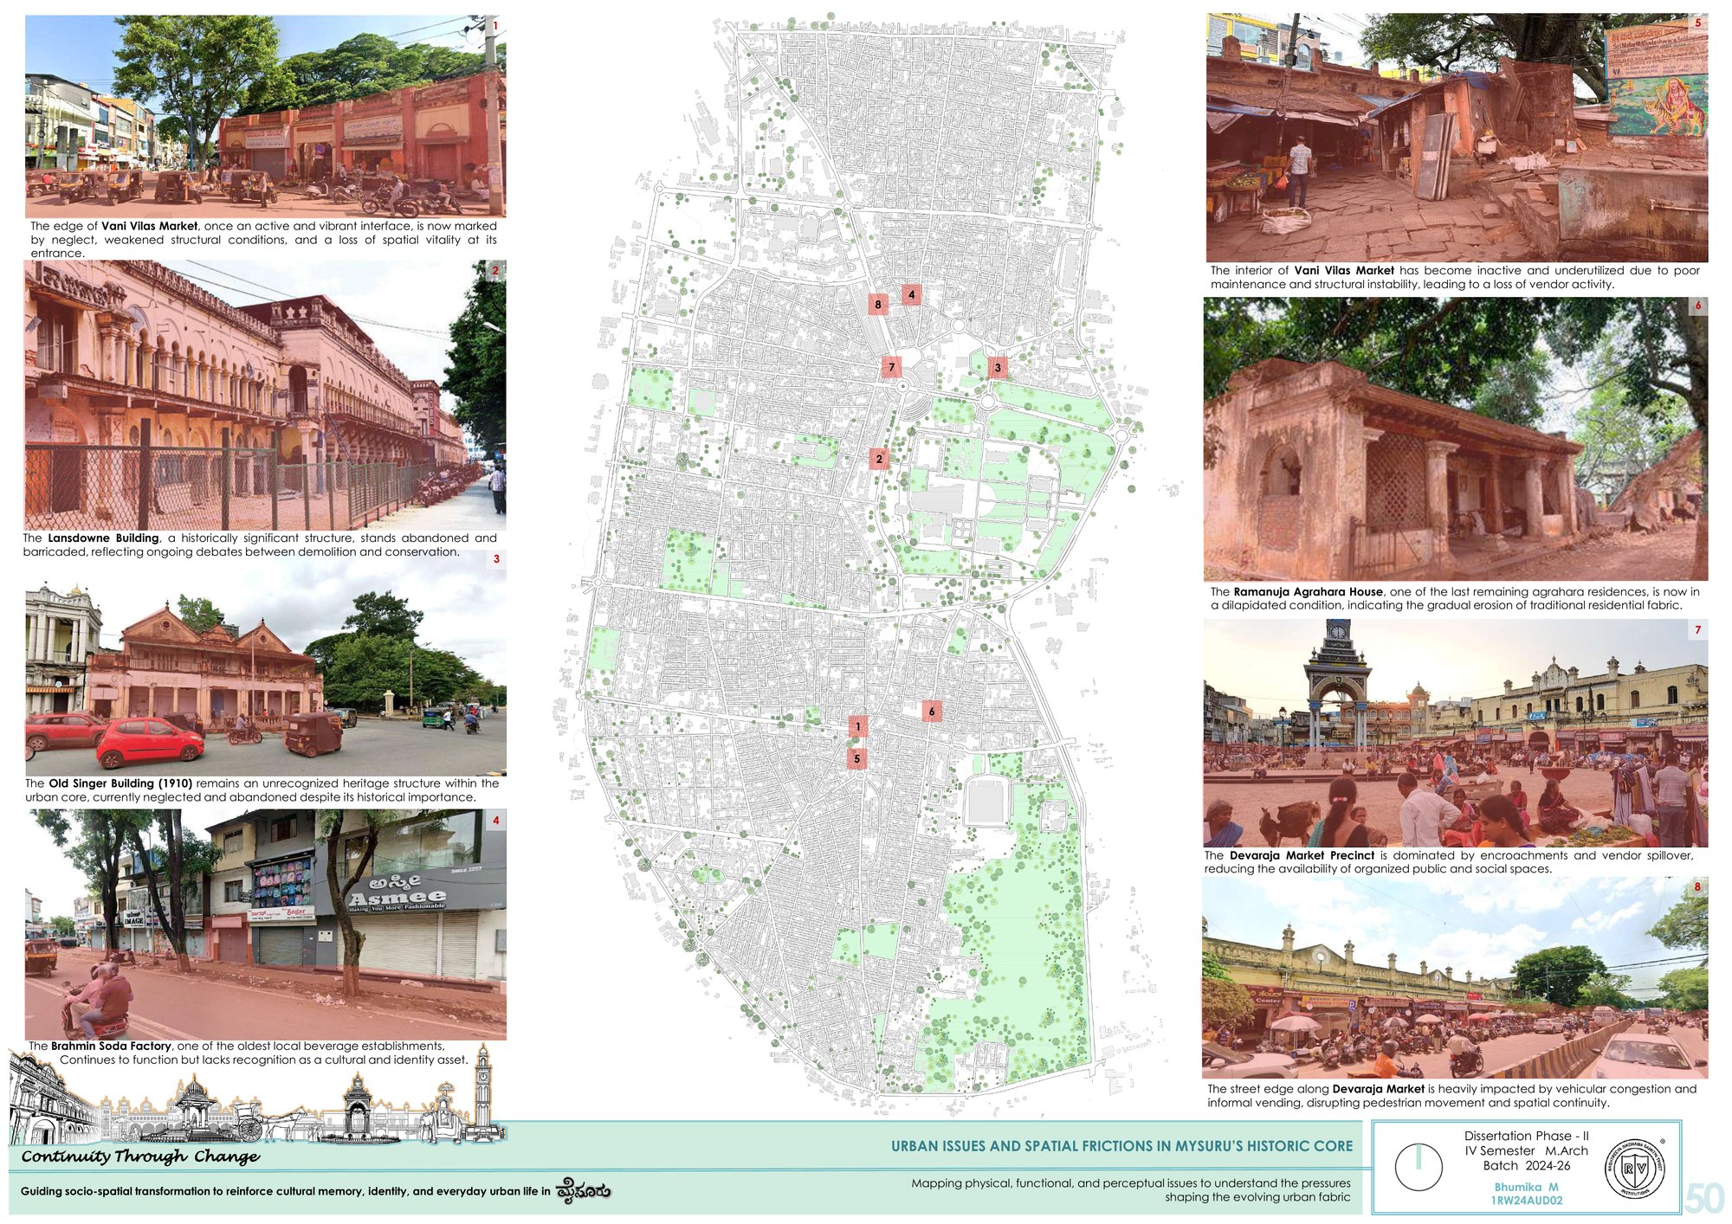Click map marker 4 on the map

point(911,294)
